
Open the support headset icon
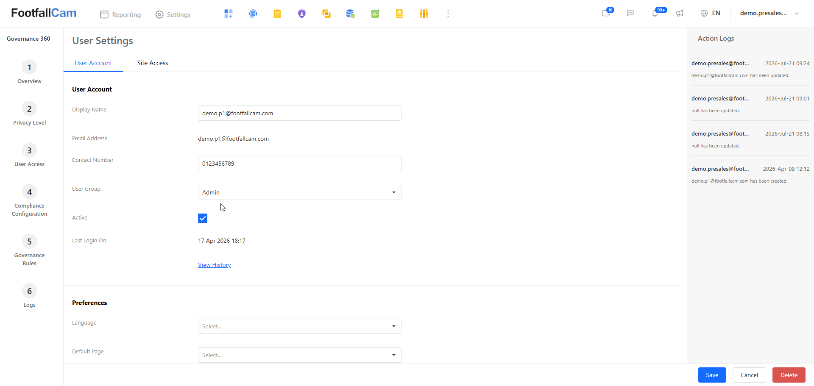click(253, 14)
